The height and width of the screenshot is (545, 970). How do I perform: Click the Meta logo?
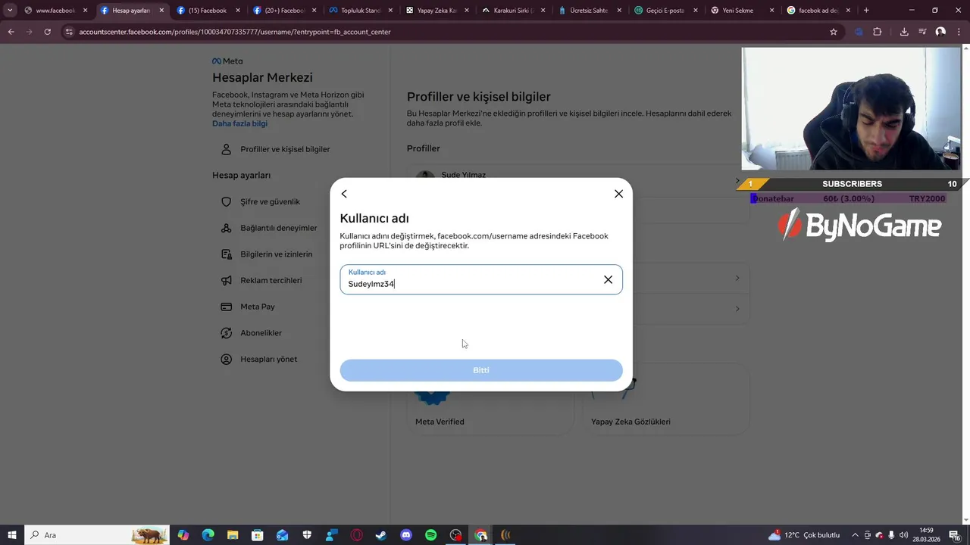[227, 61]
